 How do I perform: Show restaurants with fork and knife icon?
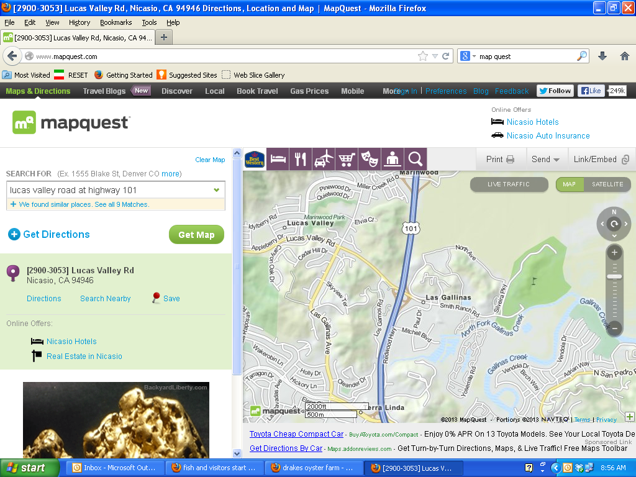pyautogui.click(x=301, y=159)
